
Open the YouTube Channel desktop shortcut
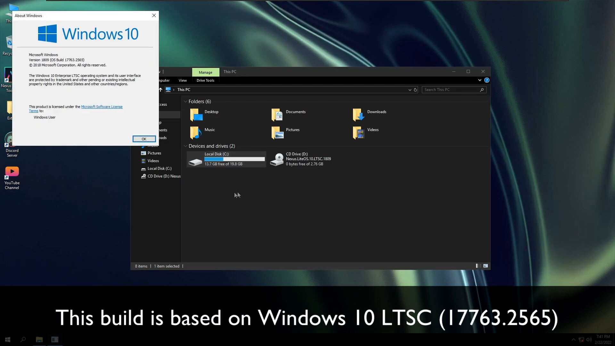[x=12, y=178]
